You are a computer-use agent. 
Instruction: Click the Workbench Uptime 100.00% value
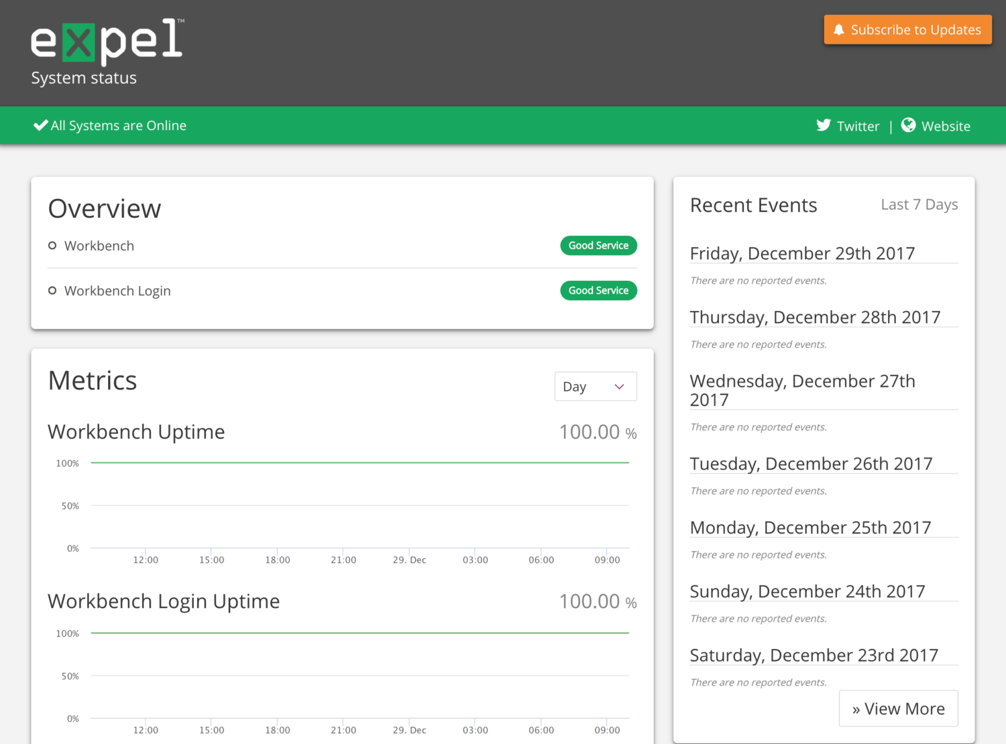tap(589, 432)
